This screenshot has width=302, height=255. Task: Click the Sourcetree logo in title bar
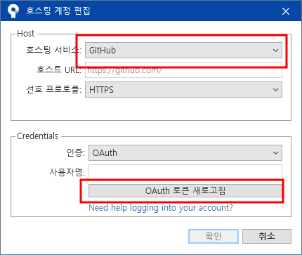coord(13,11)
